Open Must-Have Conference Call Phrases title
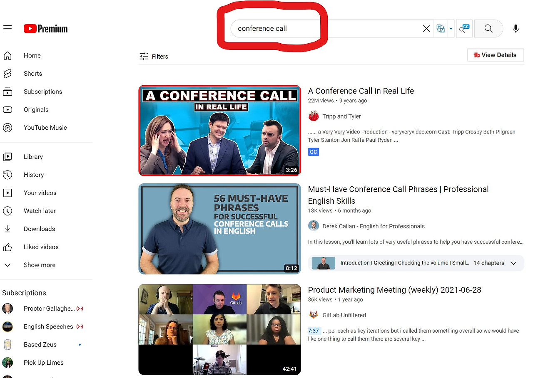Viewport: 533px width, 378px height. pyautogui.click(x=399, y=195)
